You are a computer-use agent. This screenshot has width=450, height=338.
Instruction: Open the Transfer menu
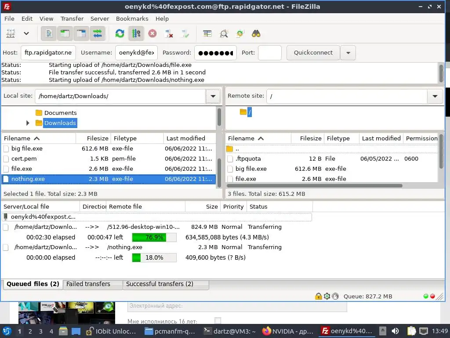(72, 18)
